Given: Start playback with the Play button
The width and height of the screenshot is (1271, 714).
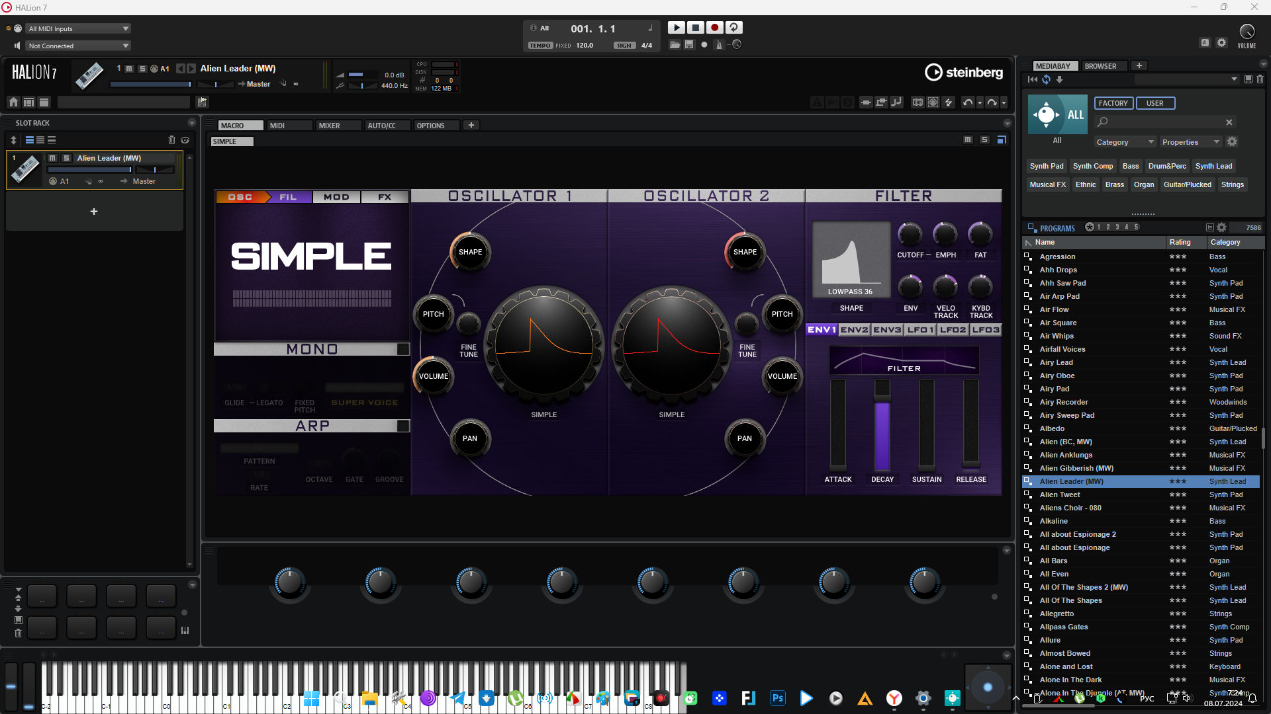Looking at the screenshot, I should (676, 28).
